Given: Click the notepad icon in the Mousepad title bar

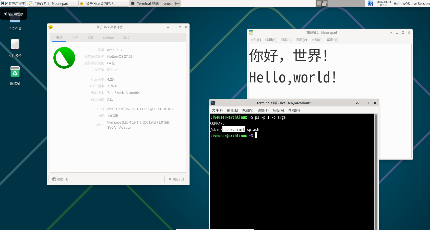Looking at the screenshot, I should pos(251,32).
